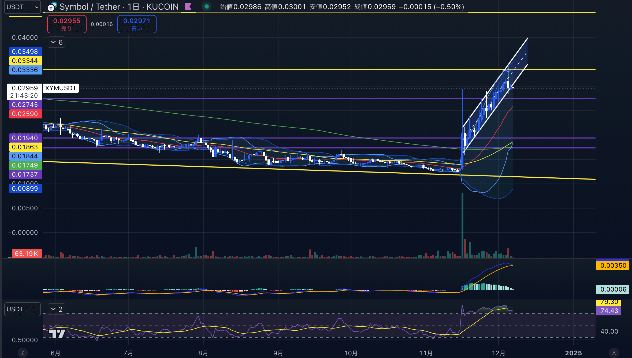The height and width of the screenshot is (358, 632).
Task: Click the 79.30 yellow RSI label
Action: tap(609, 303)
